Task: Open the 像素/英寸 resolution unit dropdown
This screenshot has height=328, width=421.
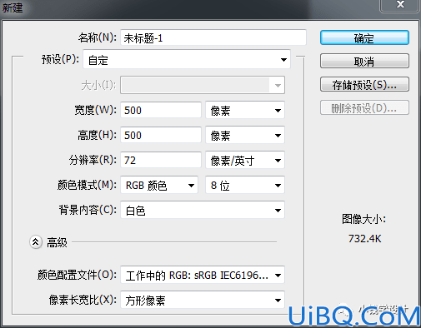Action: click(245, 160)
